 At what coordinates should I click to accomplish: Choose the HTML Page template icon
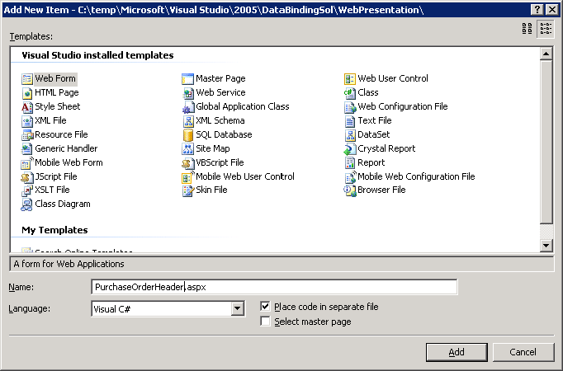(x=27, y=93)
